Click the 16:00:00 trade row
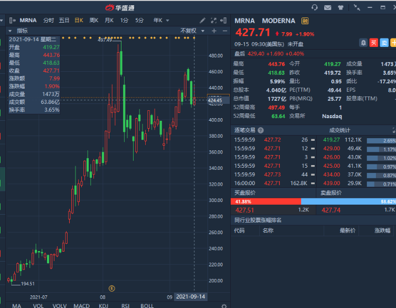 click(x=274, y=183)
